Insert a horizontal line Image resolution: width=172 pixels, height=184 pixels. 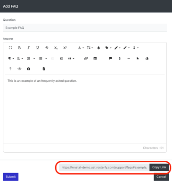pyautogui.click(x=129, y=59)
